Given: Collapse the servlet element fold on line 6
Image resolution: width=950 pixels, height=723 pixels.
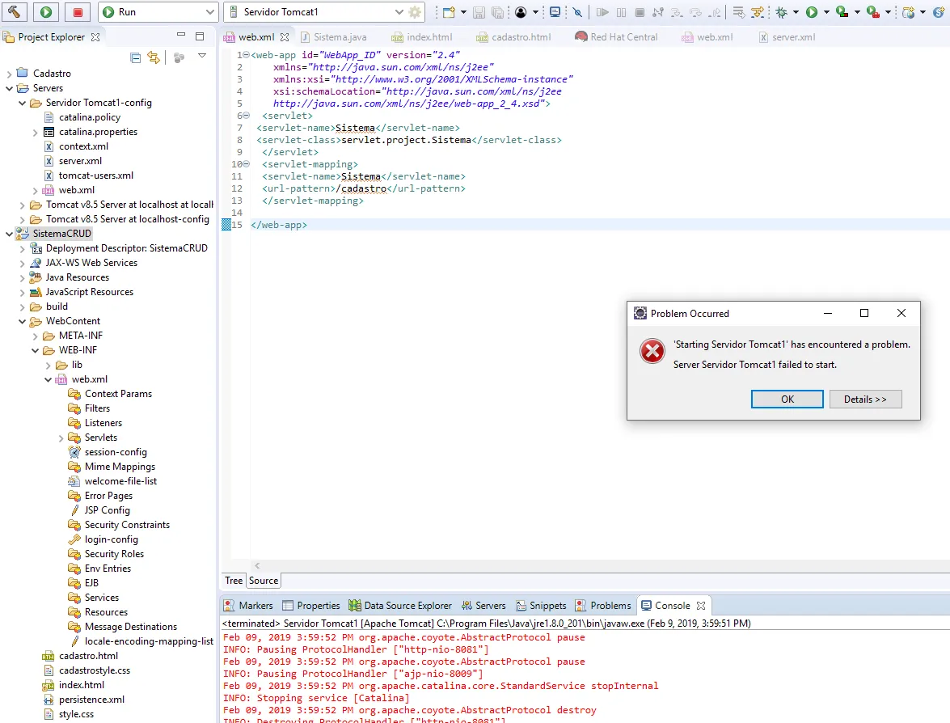Looking at the screenshot, I should pos(246,116).
